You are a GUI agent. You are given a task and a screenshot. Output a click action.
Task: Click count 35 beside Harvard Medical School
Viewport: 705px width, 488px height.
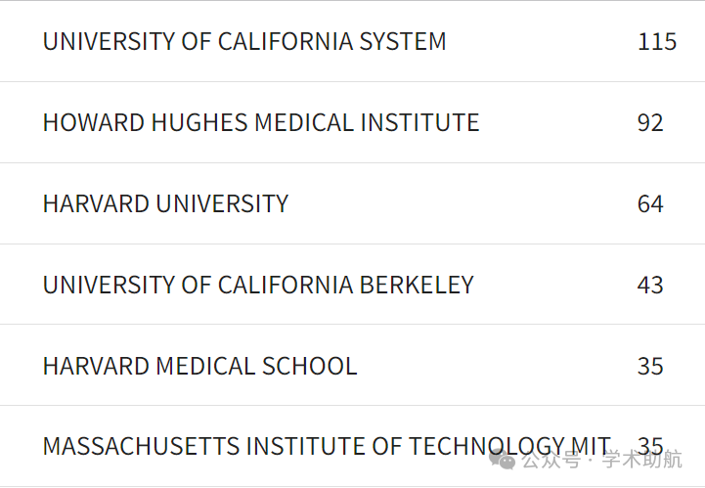coord(650,366)
